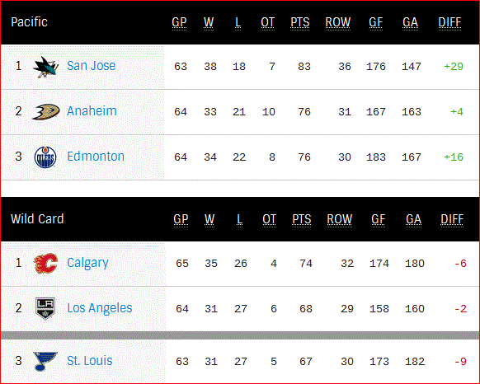
Task: Click the Pacific DIFF column header
Action: click(449, 22)
